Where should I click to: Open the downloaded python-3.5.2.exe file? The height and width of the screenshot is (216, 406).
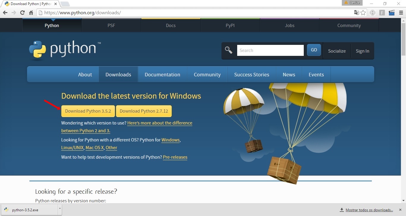(x=29, y=210)
